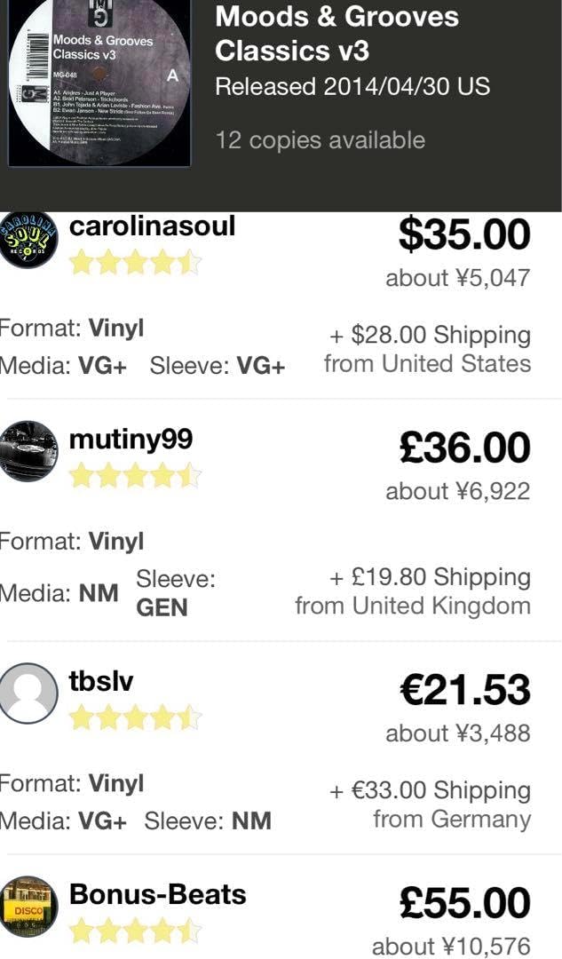Viewport: 562px width, 959px height.
Task: Select the $35.00 listing price
Action: point(463,234)
